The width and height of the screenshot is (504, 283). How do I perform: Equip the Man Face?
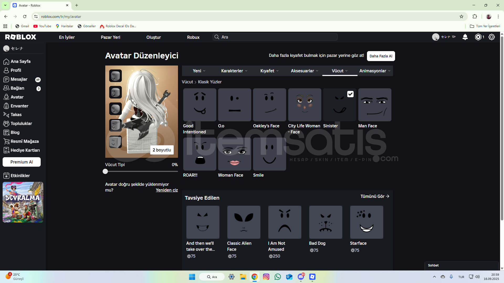click(375, 105)
